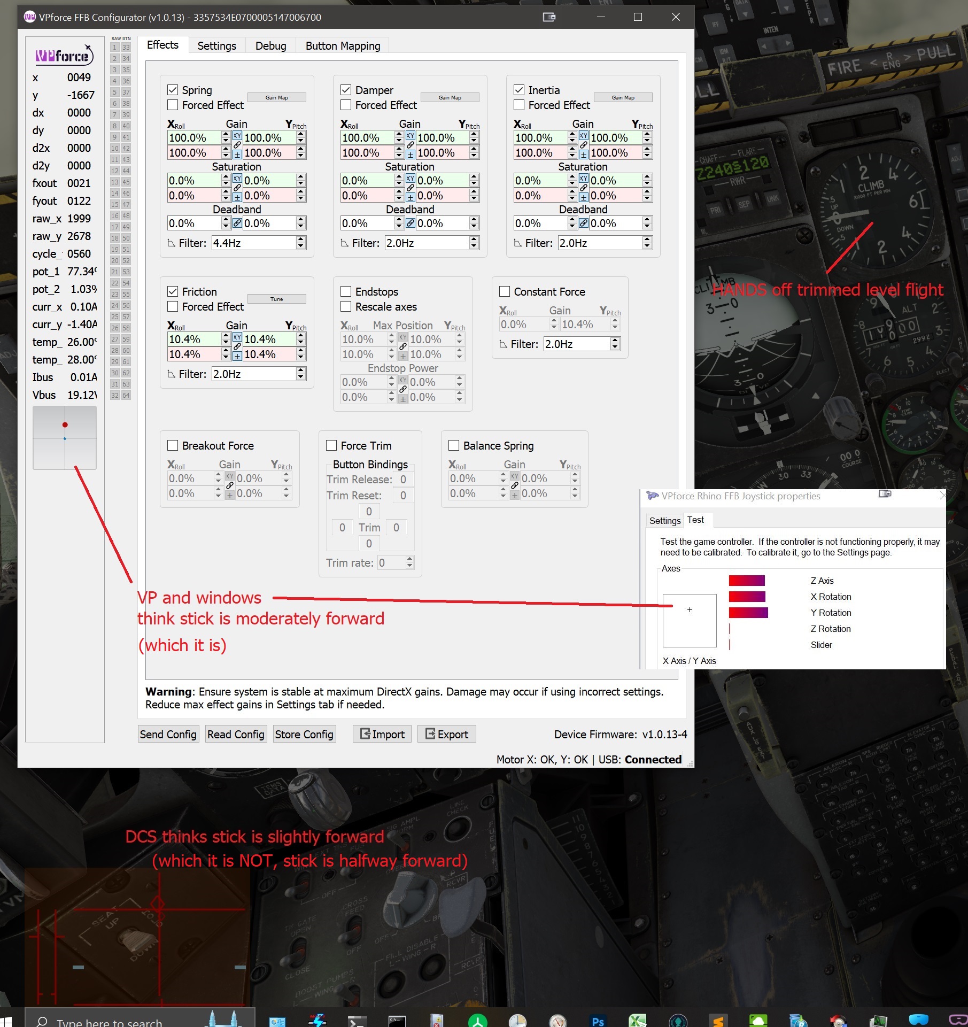Click the Constant Force Filter field

[582, 344]
